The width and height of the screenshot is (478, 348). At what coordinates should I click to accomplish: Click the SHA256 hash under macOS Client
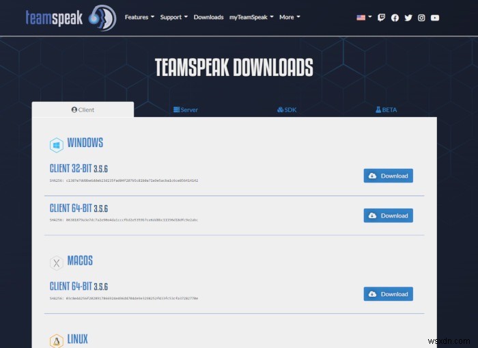[124, 298]
